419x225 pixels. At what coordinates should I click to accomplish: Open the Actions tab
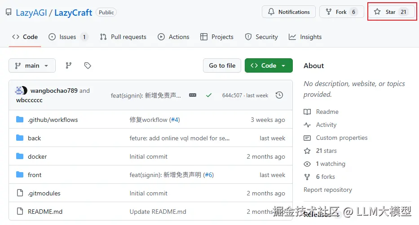[x=174, y=37]
